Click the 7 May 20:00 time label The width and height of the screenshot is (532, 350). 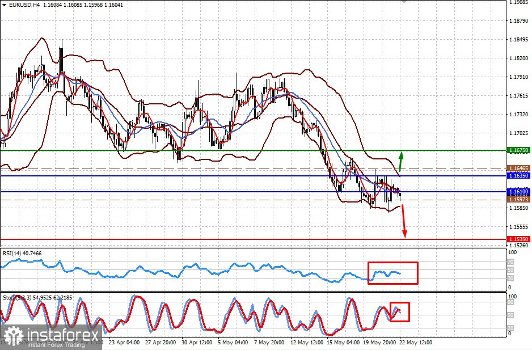click(269, 343)
